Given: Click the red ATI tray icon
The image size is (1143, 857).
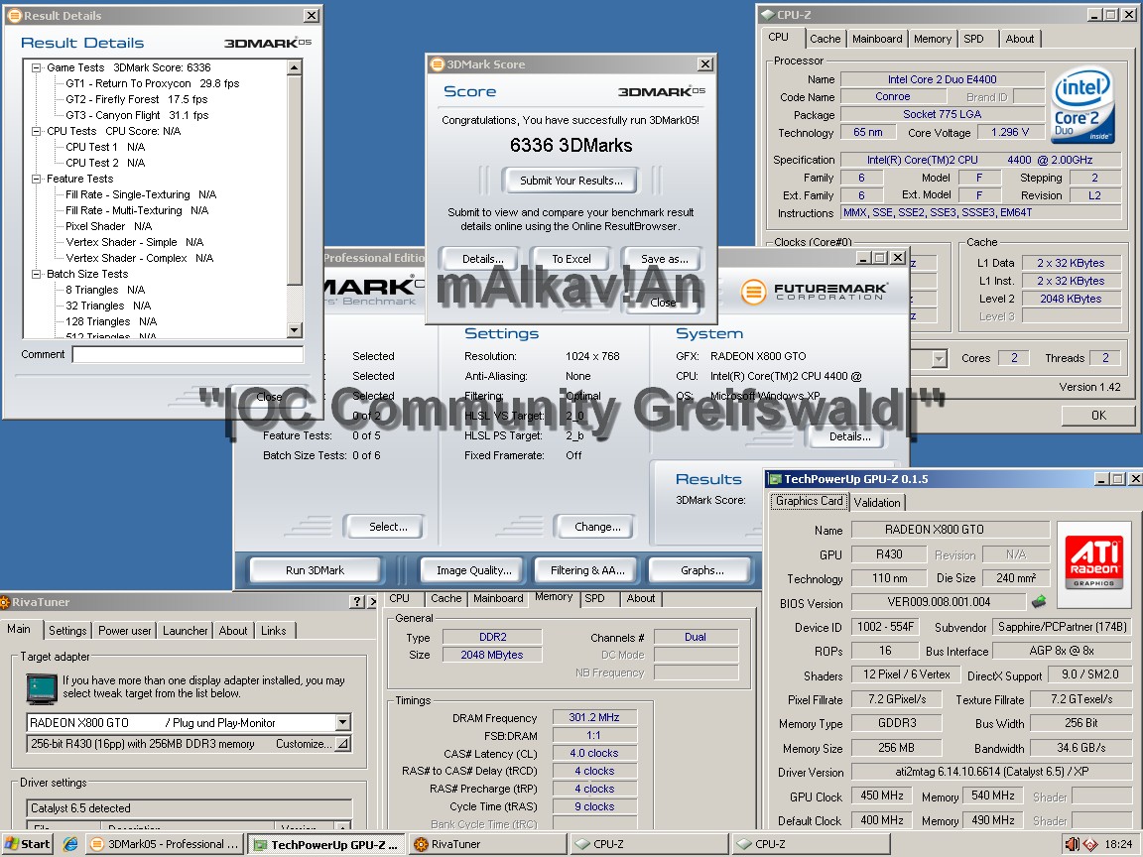Looking at the screenshot, I should pyautogui.click(x=1089, y=845).
